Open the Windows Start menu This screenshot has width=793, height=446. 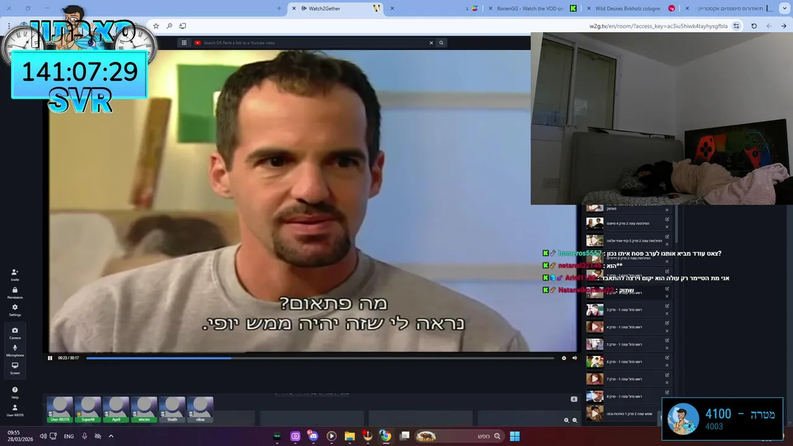pyautogui.click(x=515, y=436)
